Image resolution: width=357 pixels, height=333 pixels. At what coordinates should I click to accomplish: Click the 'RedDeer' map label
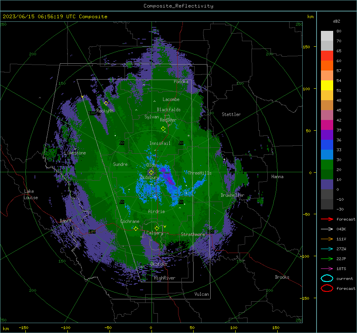(x=168, y=120)
